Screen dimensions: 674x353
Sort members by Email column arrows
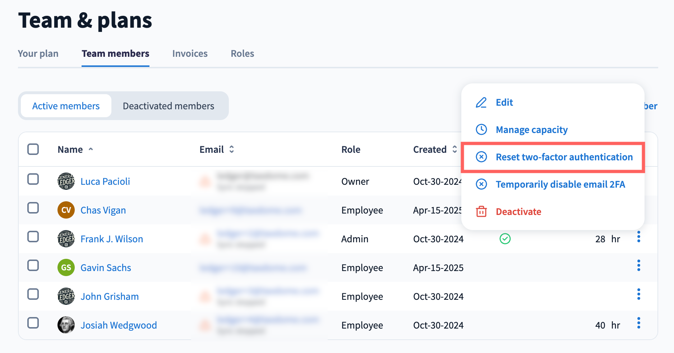(231, 149)
